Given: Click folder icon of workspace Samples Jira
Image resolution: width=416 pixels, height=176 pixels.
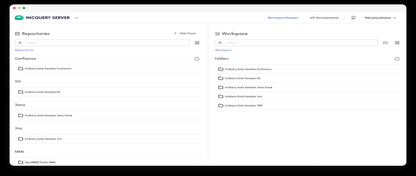Looking at the screenshot, I should pyautogui.click(x=221, y=97).
